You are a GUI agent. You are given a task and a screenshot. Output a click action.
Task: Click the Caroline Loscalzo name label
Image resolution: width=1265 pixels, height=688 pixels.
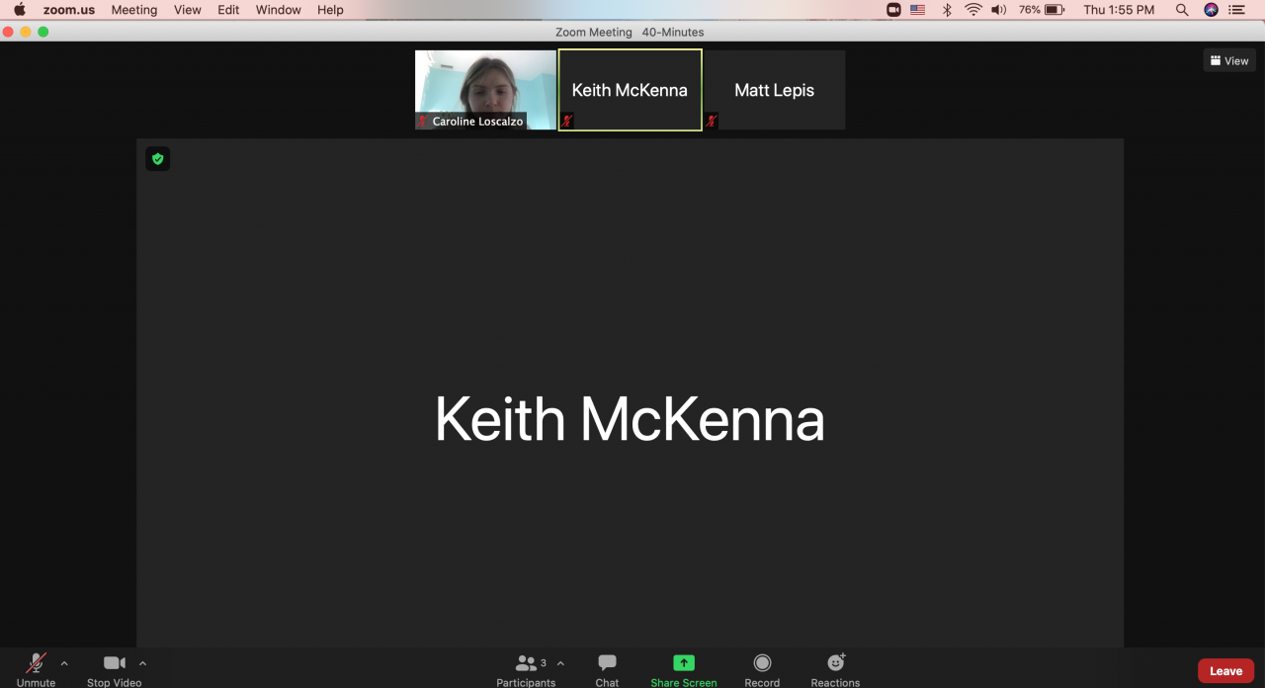477,122
